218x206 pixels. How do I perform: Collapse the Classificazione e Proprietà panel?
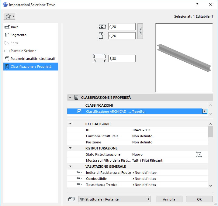(x=70, y=98)
